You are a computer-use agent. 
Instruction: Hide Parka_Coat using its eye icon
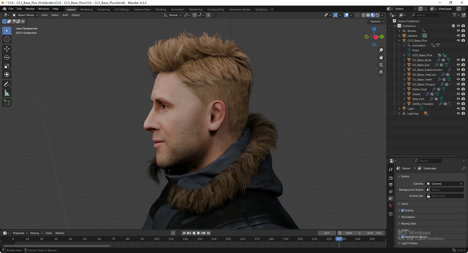458,89
